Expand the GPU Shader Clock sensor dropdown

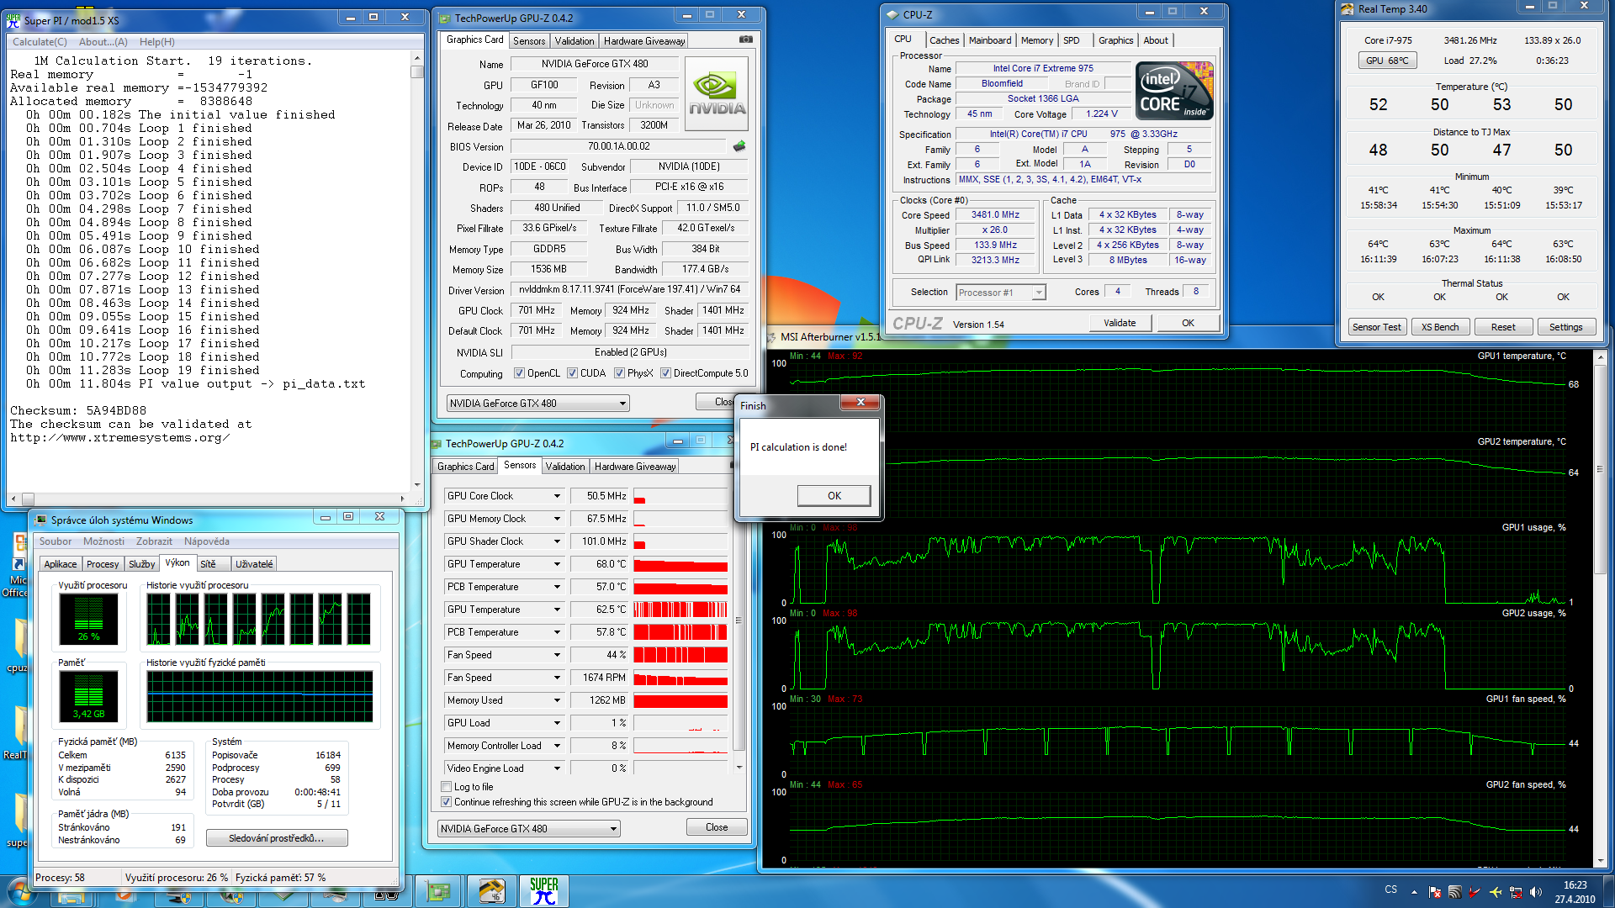(x=557, y=541)
